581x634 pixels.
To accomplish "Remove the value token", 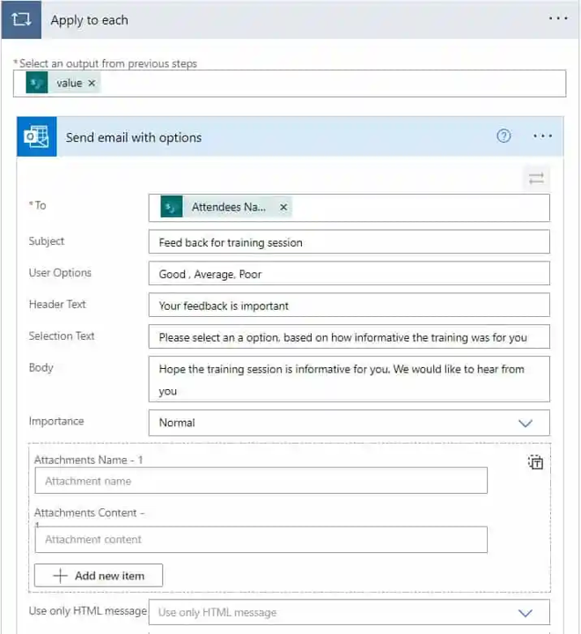I will click(92, 83).
